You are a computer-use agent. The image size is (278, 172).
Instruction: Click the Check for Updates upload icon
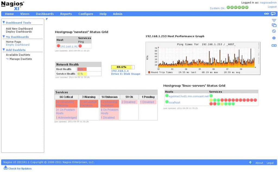pyautogui.click(x=5, y=168)
